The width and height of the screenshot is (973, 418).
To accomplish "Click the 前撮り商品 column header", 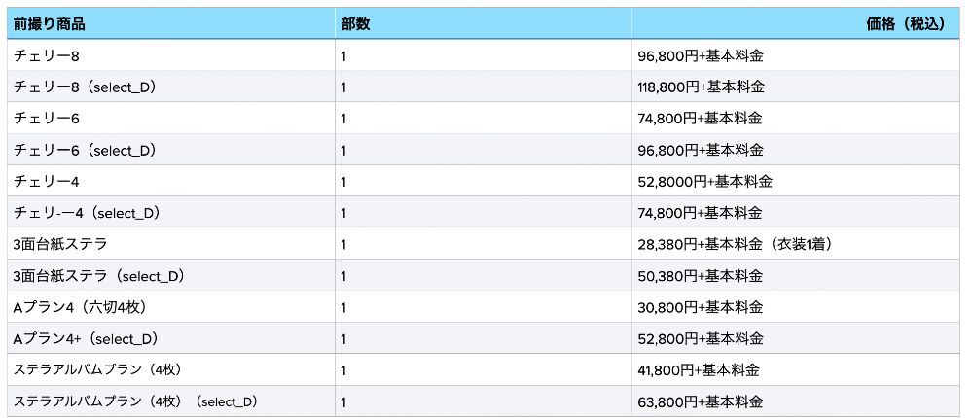I will tap(48, 23).
